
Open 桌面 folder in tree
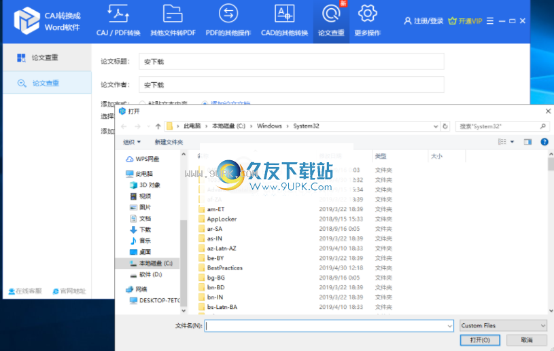point(141,252)
